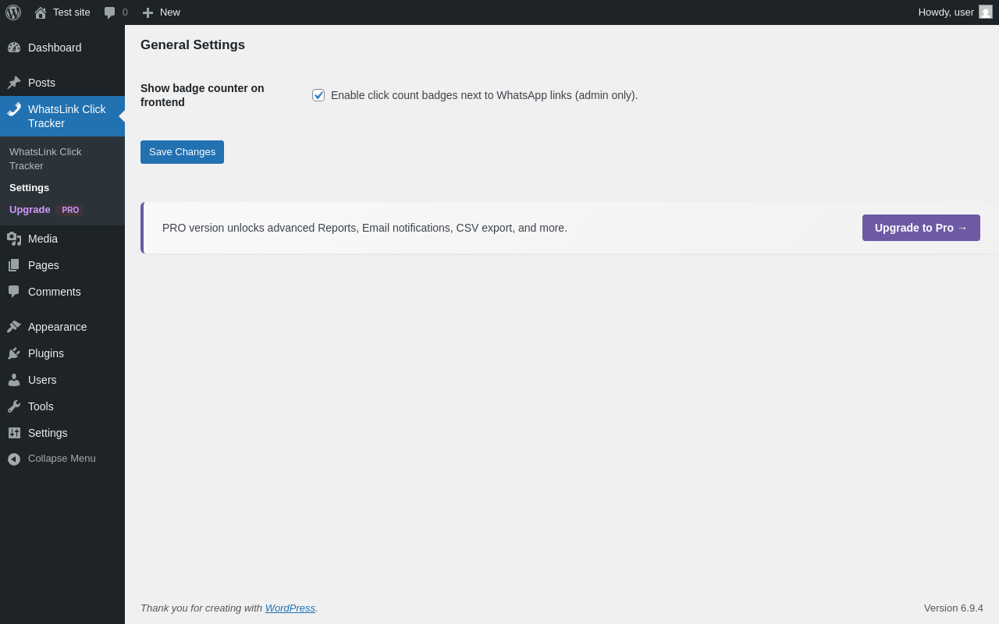Click the Media icon in sidebar
This screenshot has width=999, height=624.
(x=14, y=239)
